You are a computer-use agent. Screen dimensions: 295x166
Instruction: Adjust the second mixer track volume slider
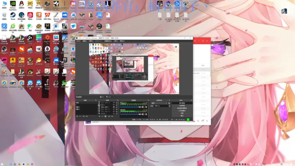point(131,114)
